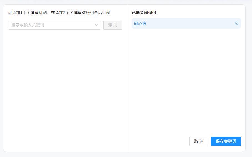Viewport: 252px width, 157px height.
Task: Remove the 冠心病 keyword with its delete icon
Action: click(x=237, y=23)
